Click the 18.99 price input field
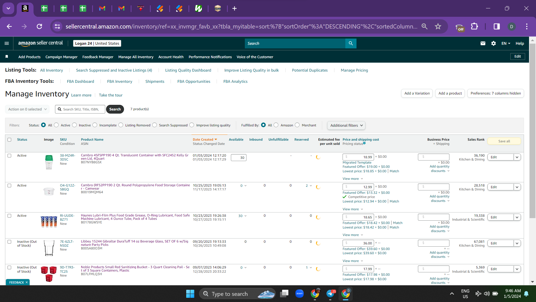Viewport: 536px width, 302px height. point(358,157)
